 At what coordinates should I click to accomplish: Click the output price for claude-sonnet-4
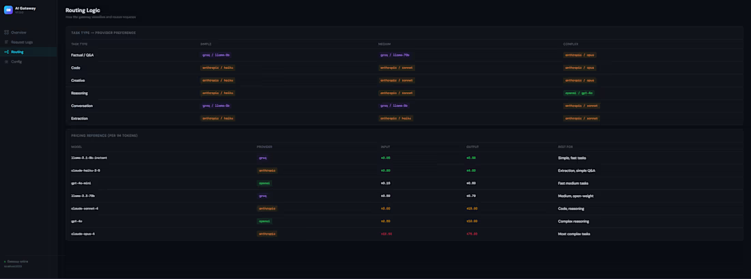pos(472,209)
